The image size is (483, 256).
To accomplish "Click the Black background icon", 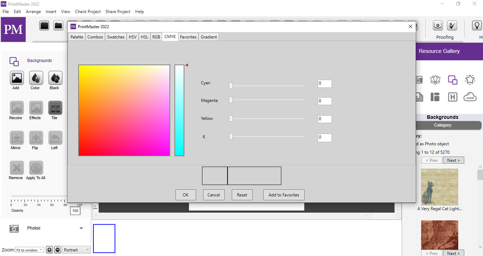I will (x=55, y=78).
